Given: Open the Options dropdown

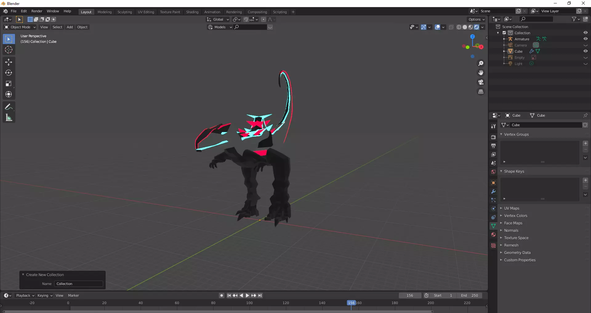Looking at the screenshot, I should pos(476,19).
